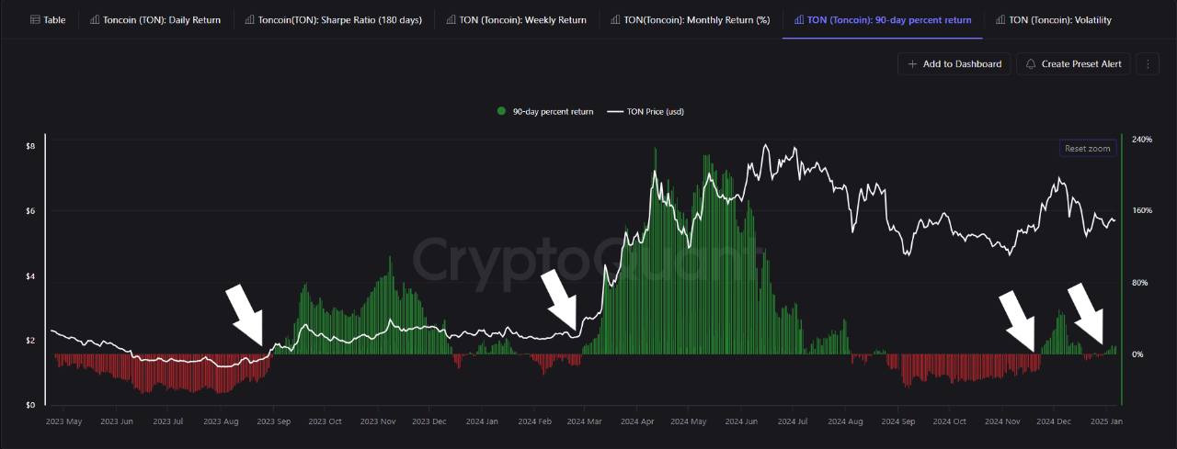Click the chart icon beside Daily Return
1177x449 pixels.
(x=95, y=20)
